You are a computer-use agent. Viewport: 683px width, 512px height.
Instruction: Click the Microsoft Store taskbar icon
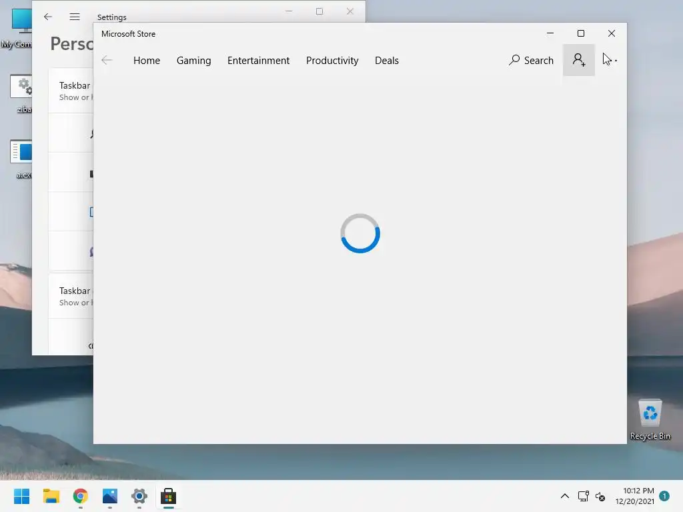(169, 496)
